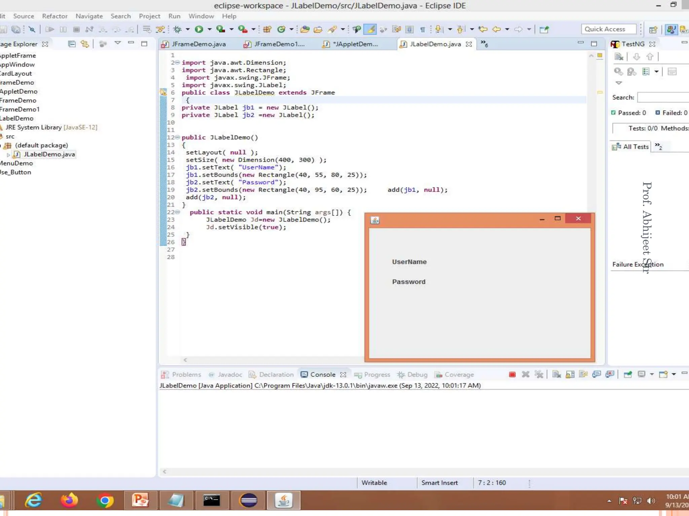The height and width of the screenshot is (516, 689).
Task: Show hidden editor tabs chevron list
Action: coord(484,43)
